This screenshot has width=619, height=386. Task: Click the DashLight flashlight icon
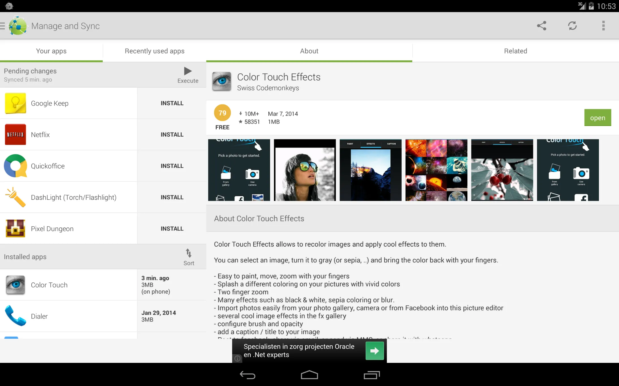click(15, 197)
